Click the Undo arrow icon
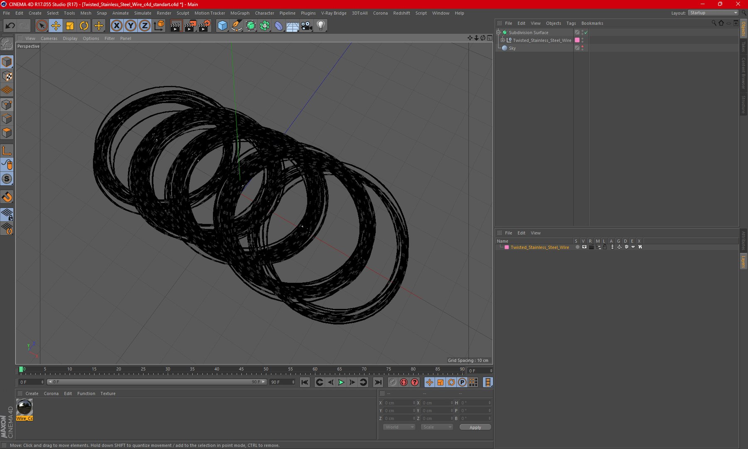Image resolution: width=748 pixels, height=449 pixels. tap(10, 26)
